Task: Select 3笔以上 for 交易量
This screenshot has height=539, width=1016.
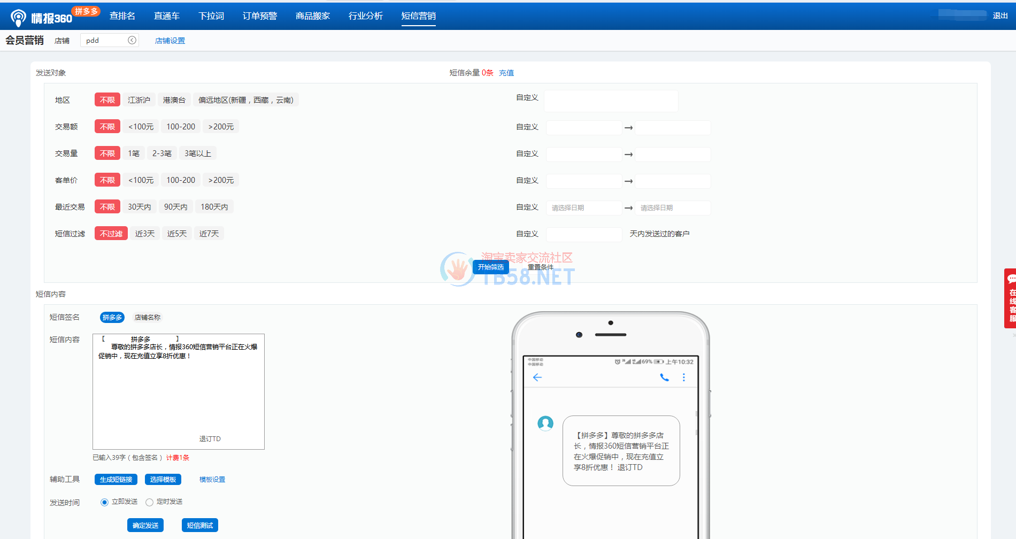Action: coord(198,153)
